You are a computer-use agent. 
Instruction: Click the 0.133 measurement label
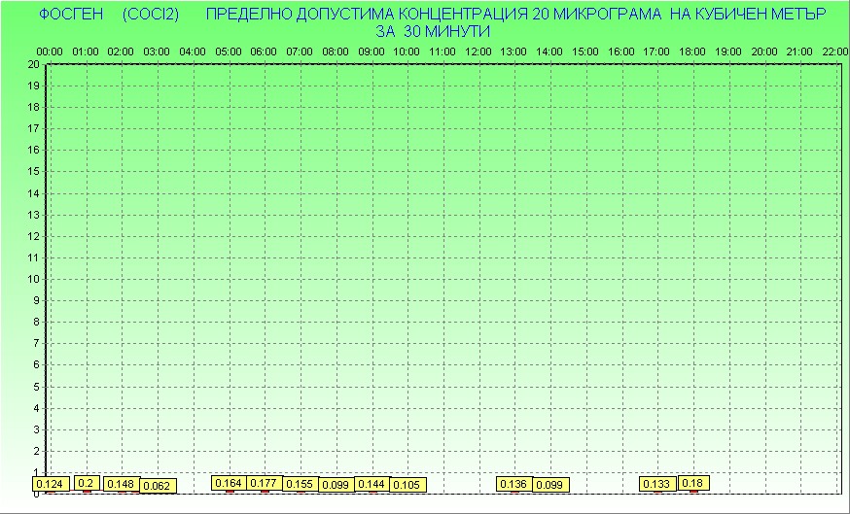point(657,484)
